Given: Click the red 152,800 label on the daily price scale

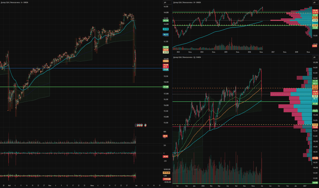Looking at the screenshot, I should [315, 127].
